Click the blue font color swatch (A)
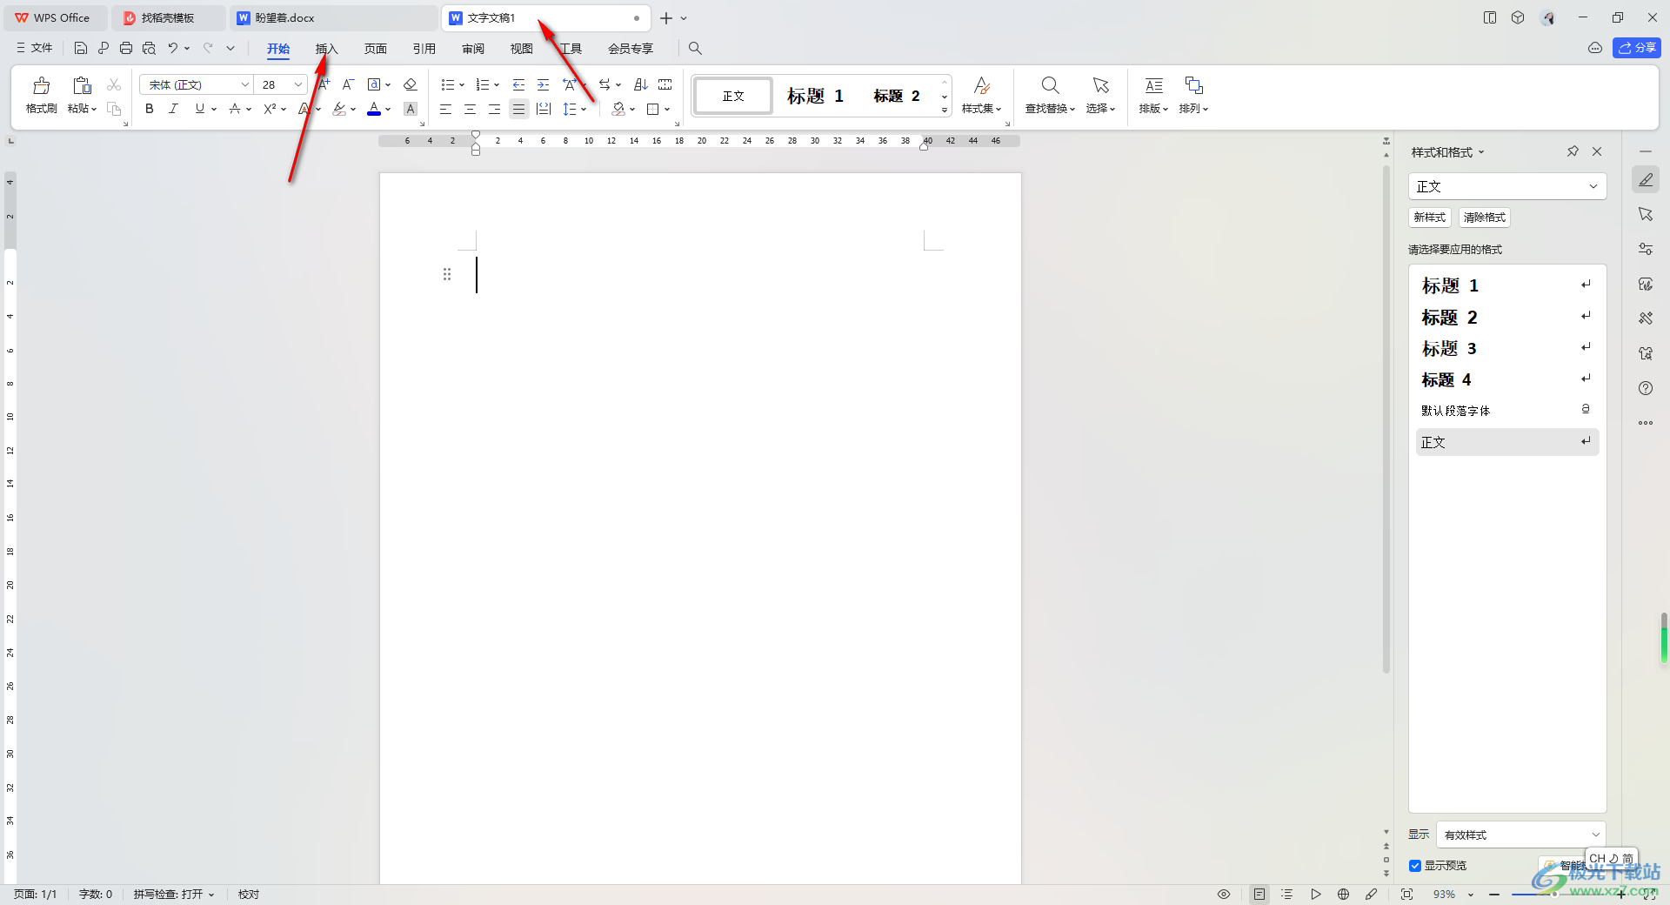Screen dimensions: 1670x905 pos(374,109)
